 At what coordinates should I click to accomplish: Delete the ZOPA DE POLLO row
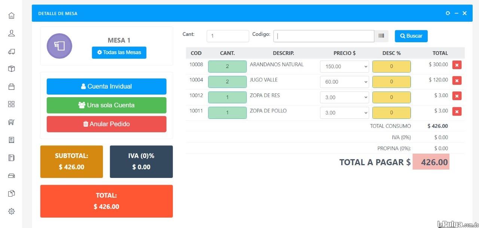(457, 111)
